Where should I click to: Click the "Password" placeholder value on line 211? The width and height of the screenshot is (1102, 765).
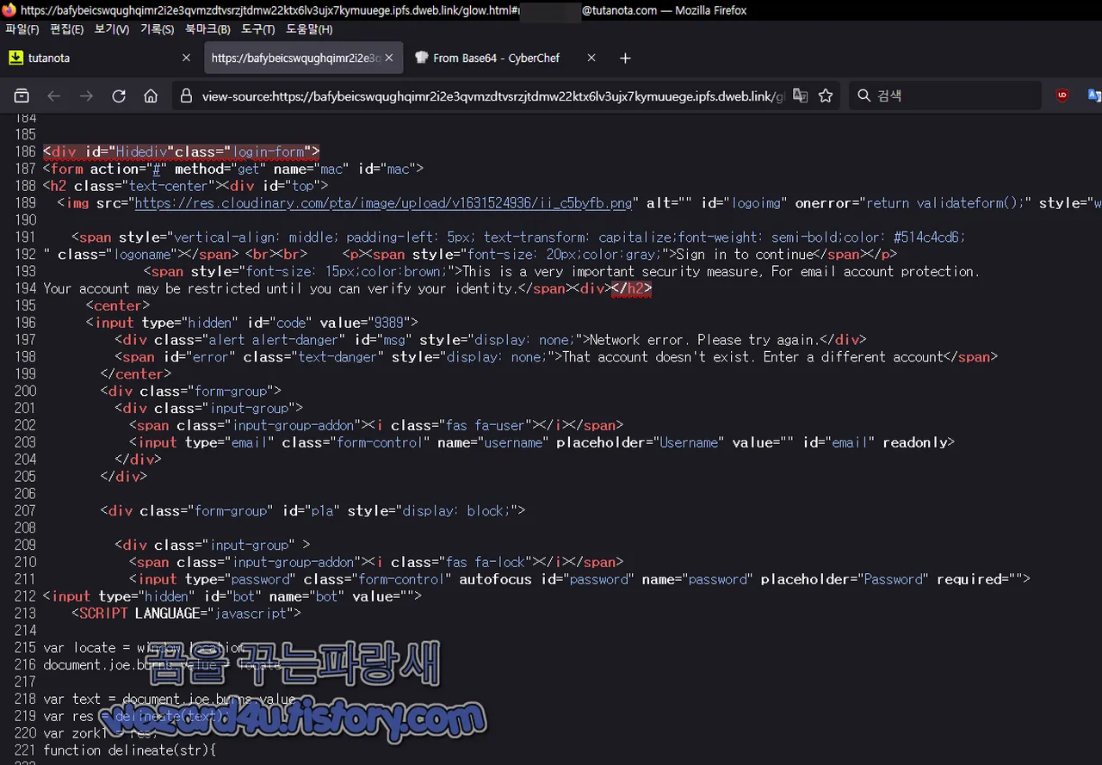click(x=893, y=579)
